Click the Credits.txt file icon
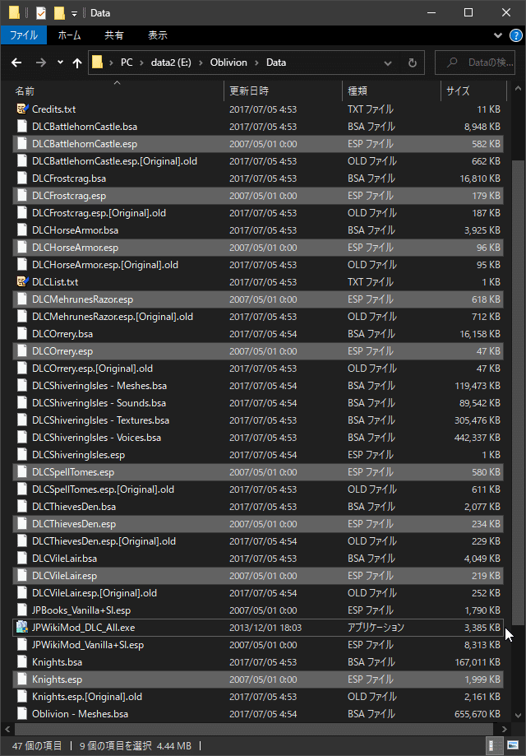This screenshot has width=526, height=756. pyautogui.click(x=21, y=109)
